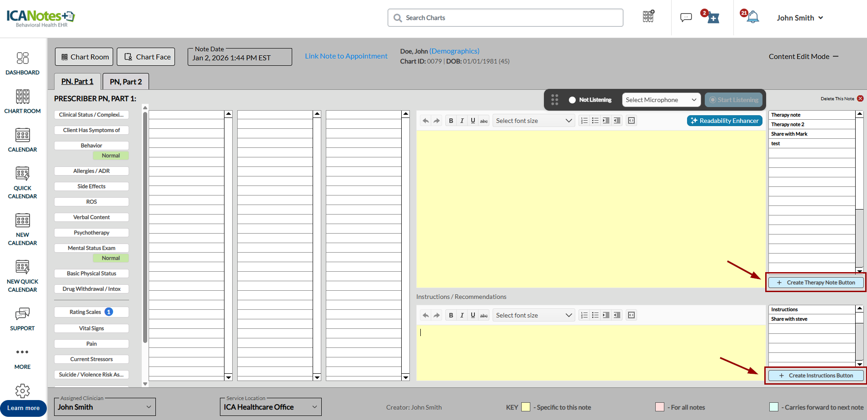Open the chat messages icon

coord(686,18)
